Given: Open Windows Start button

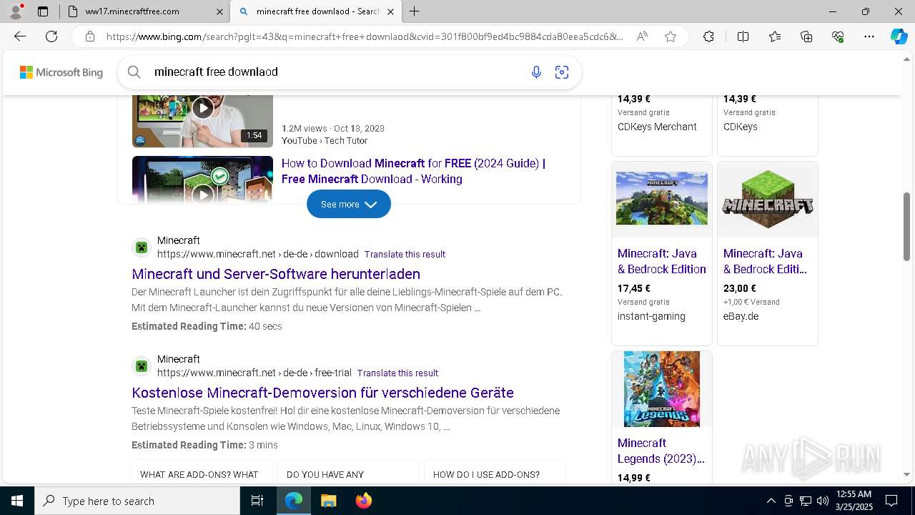Looking at the screenshot, I should coord(17,501).
